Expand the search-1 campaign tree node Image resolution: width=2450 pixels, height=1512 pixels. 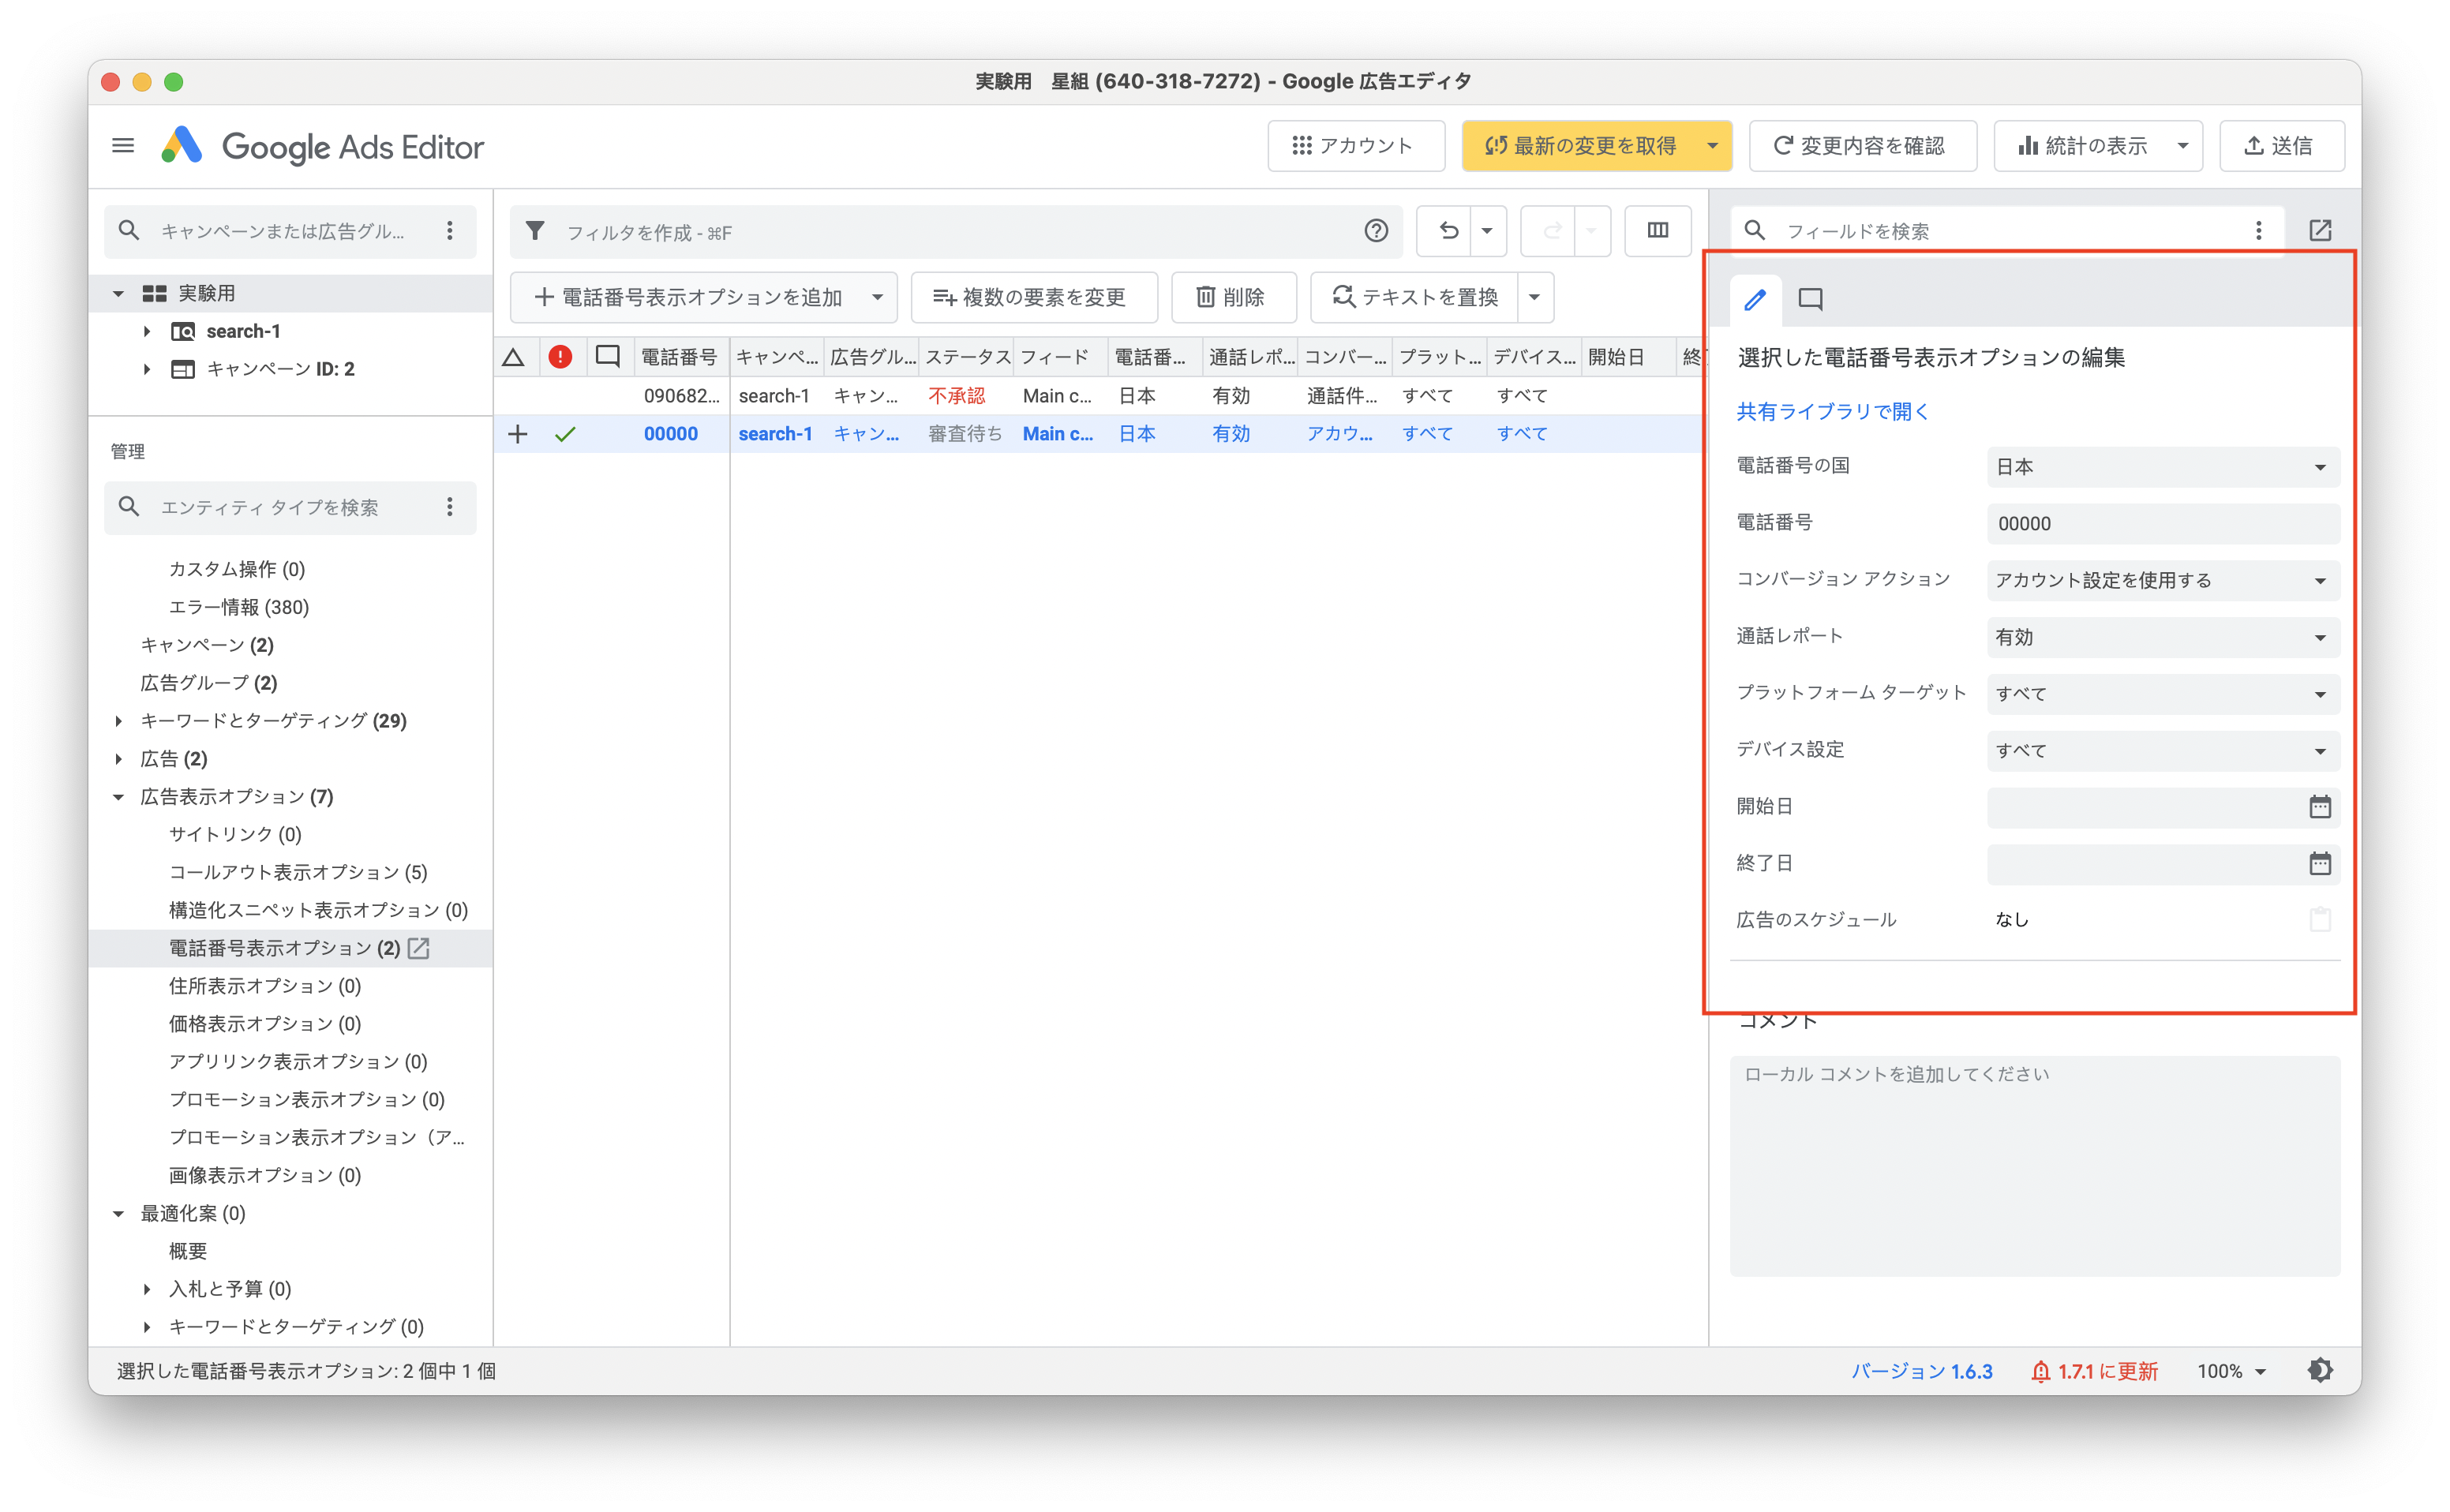coord(147,331)
